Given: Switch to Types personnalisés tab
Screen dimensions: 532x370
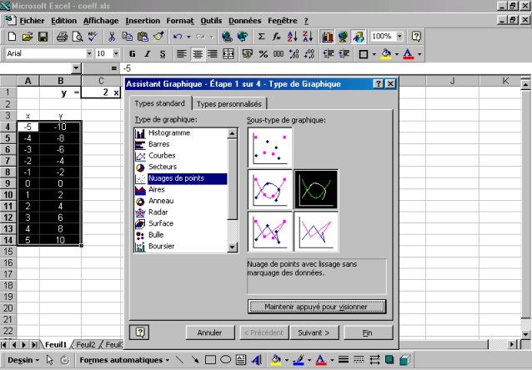Looking at the screenshot, I should (229, 104).
